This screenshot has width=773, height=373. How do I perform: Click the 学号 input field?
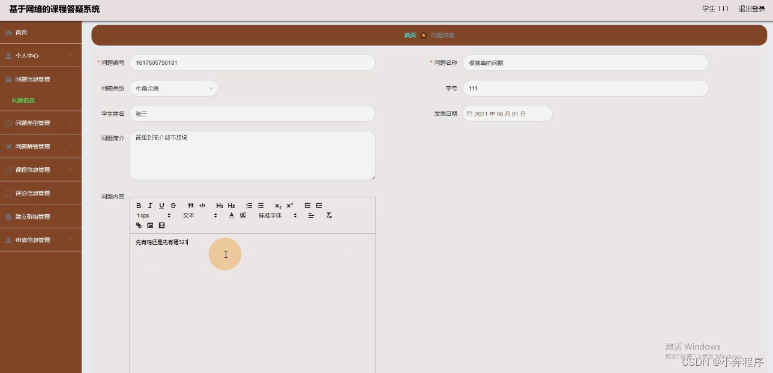[586, 88]
